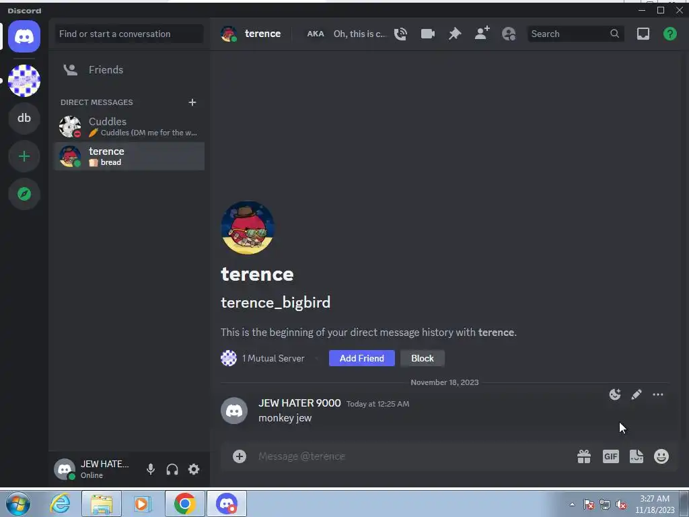
Task: Open the Windows Start button
Action: [x=18, y=504]
